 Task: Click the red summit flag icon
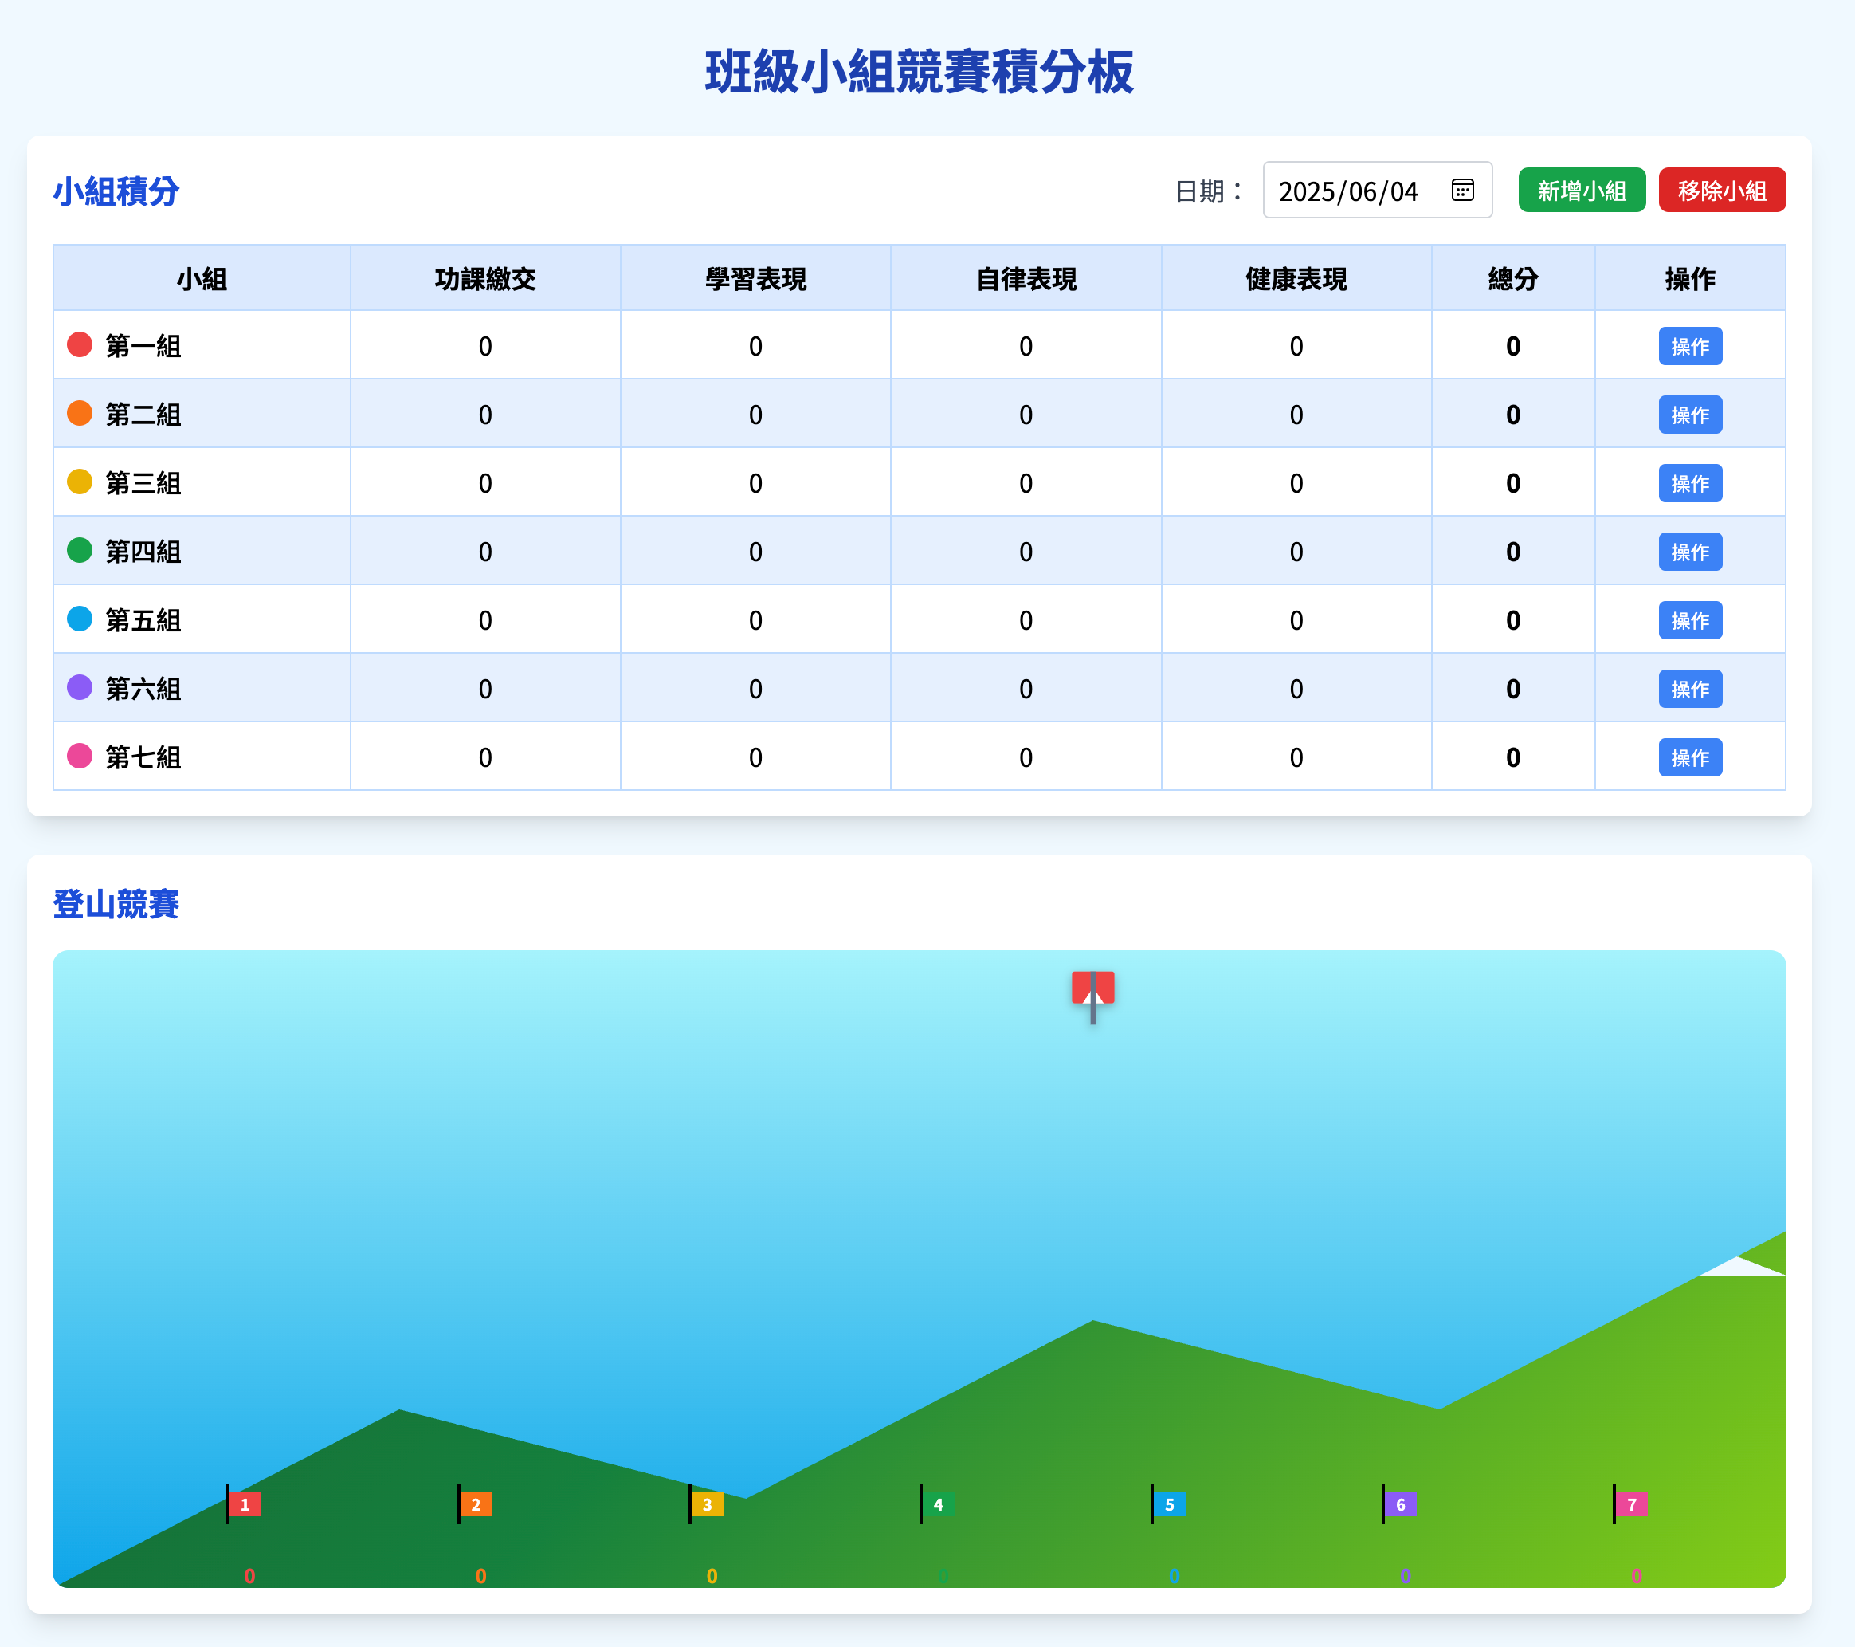click(1092, 989)
